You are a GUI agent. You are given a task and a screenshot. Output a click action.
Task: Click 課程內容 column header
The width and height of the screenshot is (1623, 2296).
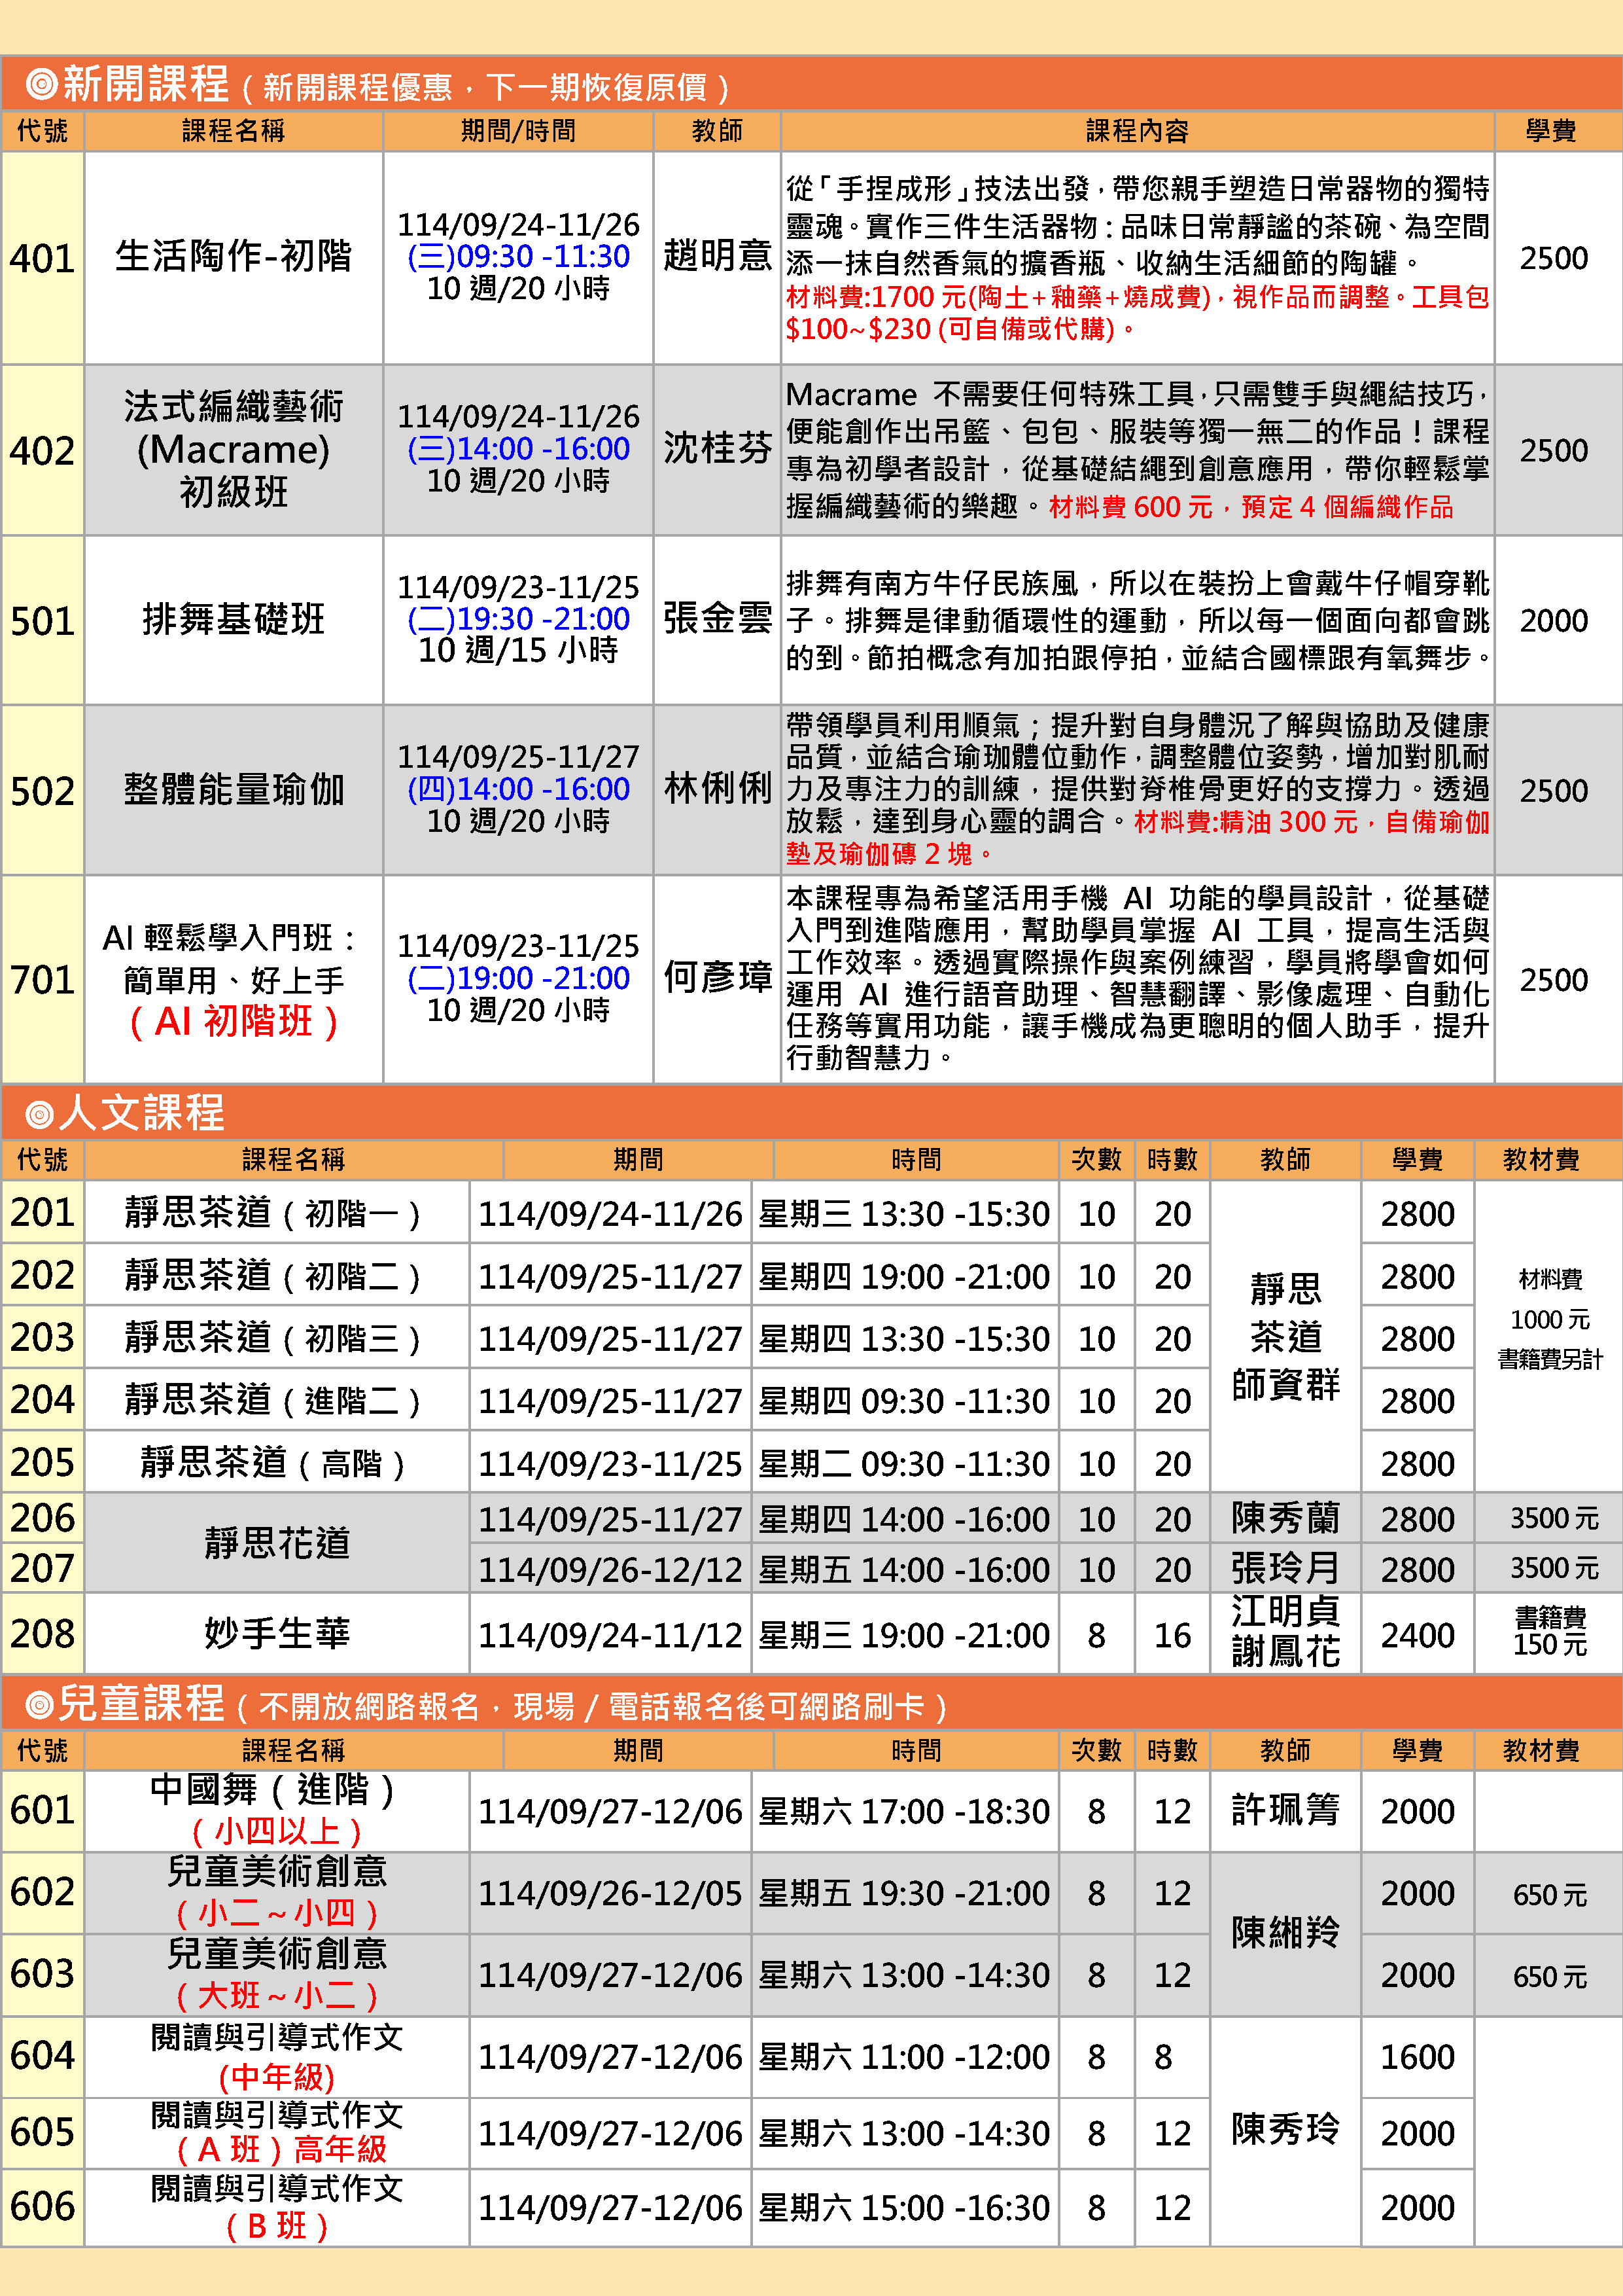tap(1138, 131)
